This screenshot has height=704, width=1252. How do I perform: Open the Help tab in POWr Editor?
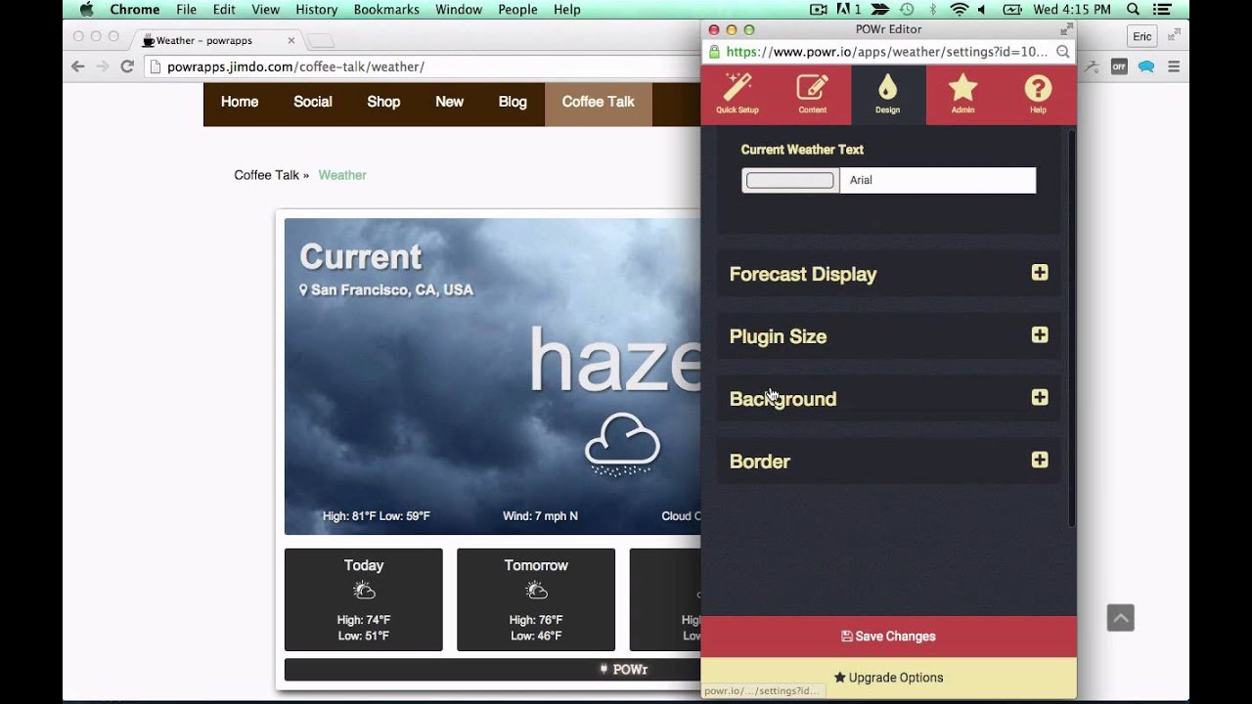pos(1038,95)
